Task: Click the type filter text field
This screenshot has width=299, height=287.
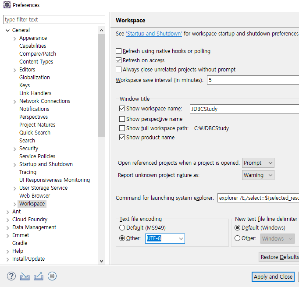Action: coord(54,19)
